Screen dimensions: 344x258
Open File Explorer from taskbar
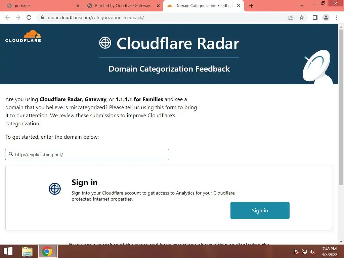click(27, 251)
